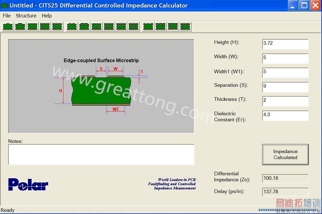This screenshot has width=322, height=214.
Task: Select Edge-coupled Offset Stripline icon (fifth in second group)
Action: [121, 27]
